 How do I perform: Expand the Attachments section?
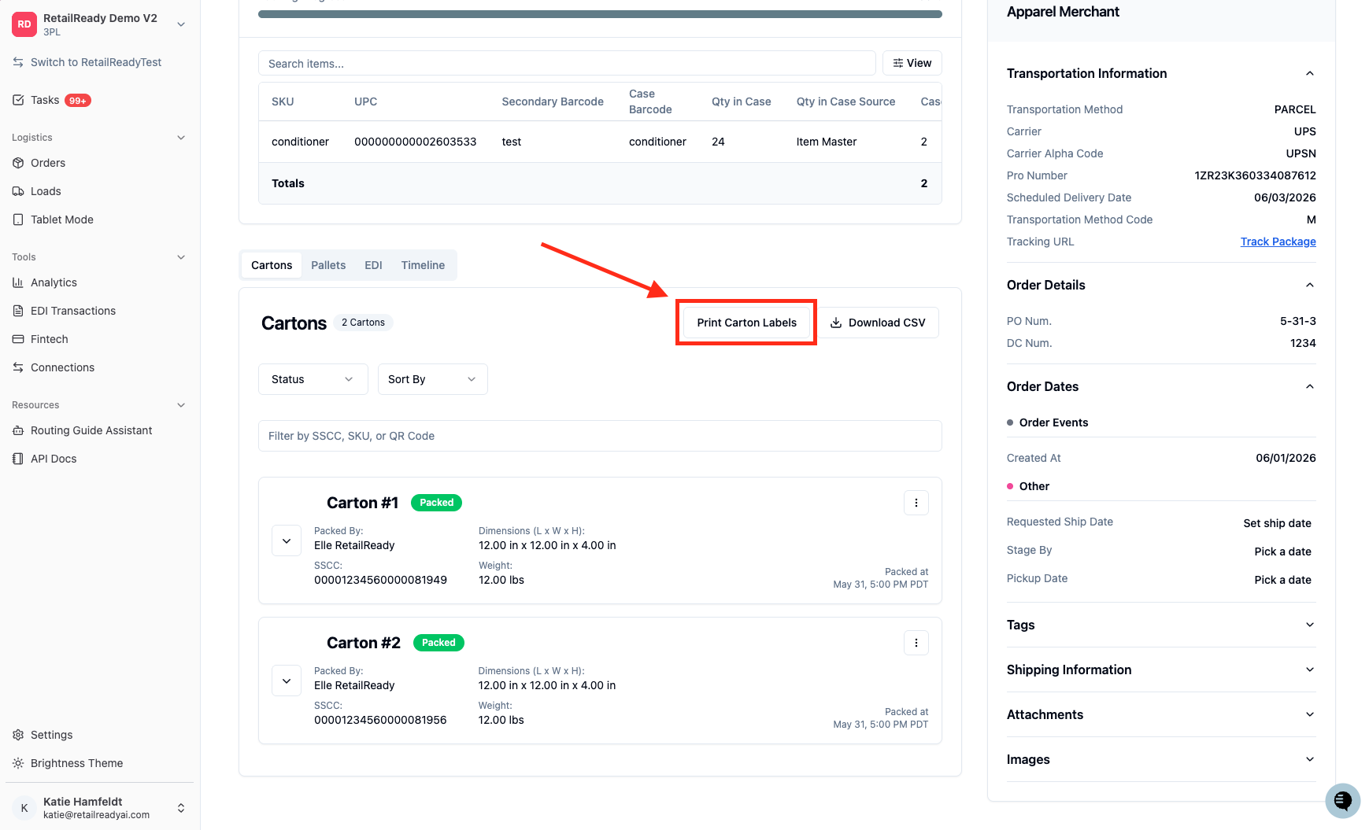pos(1310,714)
